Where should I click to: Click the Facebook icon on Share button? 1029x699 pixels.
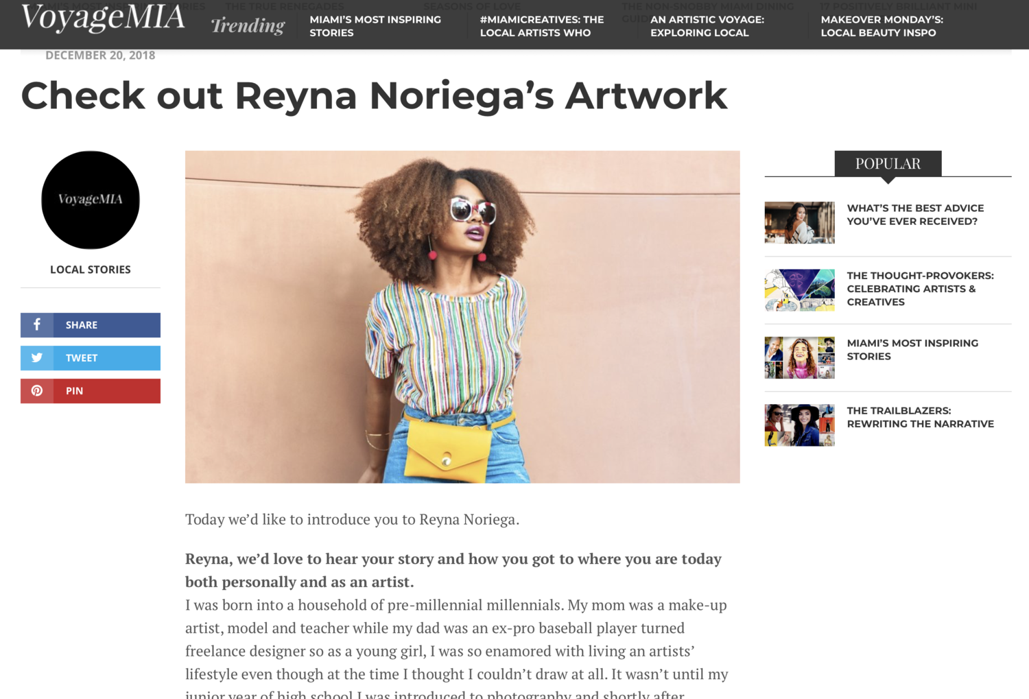tap(37, 324)
